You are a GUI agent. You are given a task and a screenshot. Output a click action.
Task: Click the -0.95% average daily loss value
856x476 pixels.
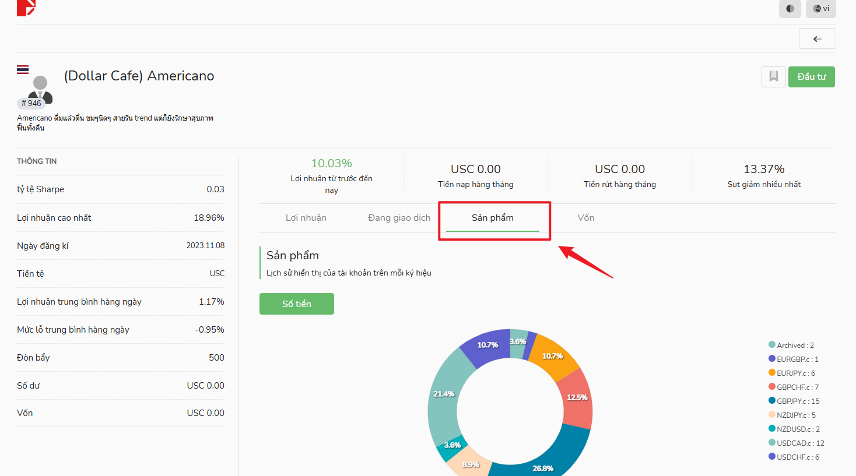coord(210,330)
